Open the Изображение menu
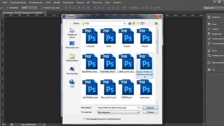 point(36,2)
